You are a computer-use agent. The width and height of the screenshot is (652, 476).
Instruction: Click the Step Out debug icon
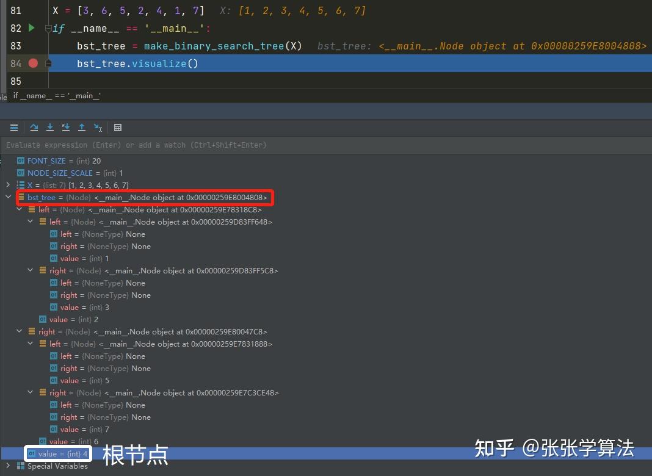click(x=81, y=128)
